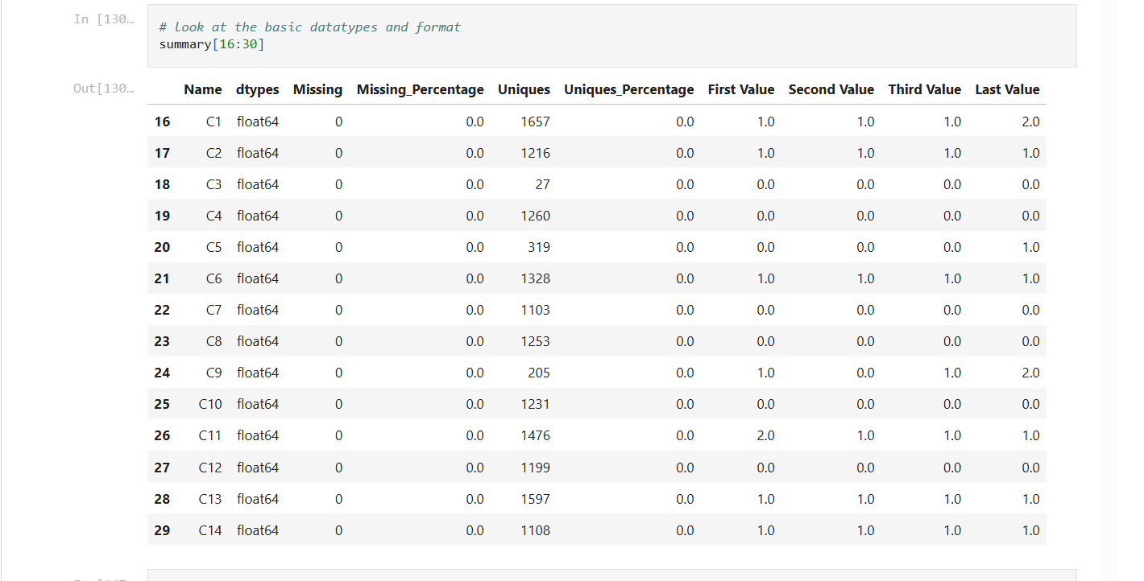
Task: Click the Uniques value 1108
Action: pos(536,530)
